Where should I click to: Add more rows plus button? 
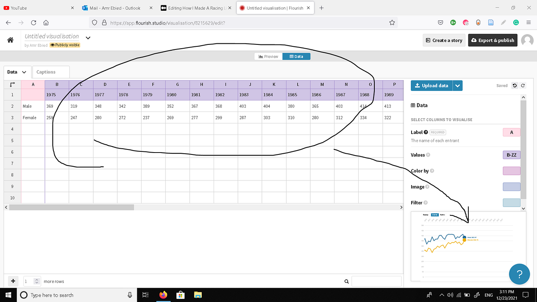(13, 281)
